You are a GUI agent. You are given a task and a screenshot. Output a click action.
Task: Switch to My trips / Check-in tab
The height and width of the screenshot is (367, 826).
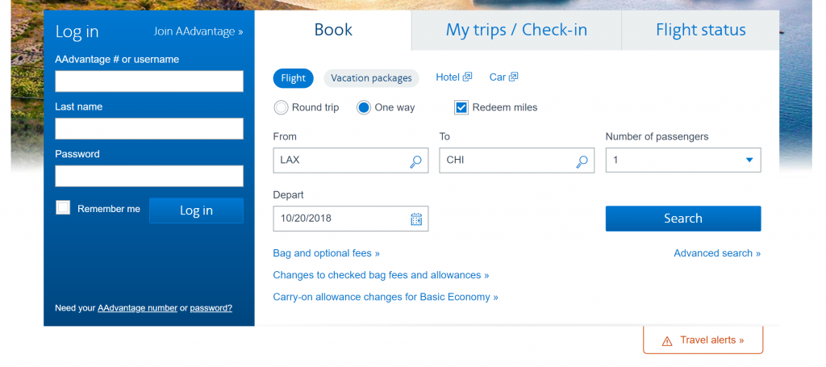516,30
